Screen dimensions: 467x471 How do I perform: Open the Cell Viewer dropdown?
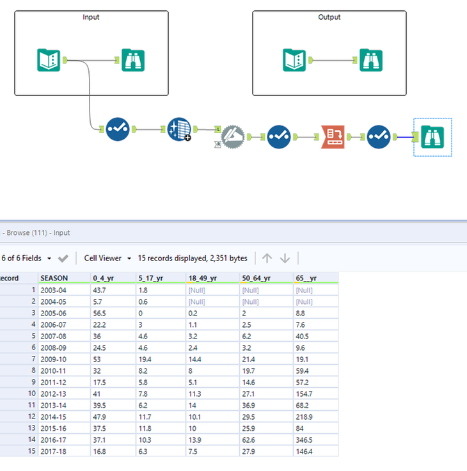[107, 259]
